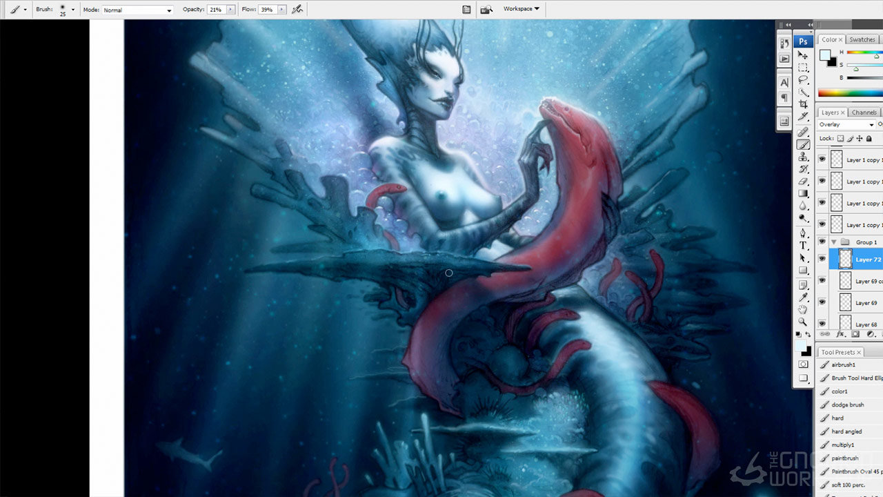Open the Character panel dock icon
Screen dimensions: 883x497
(784, 82)
